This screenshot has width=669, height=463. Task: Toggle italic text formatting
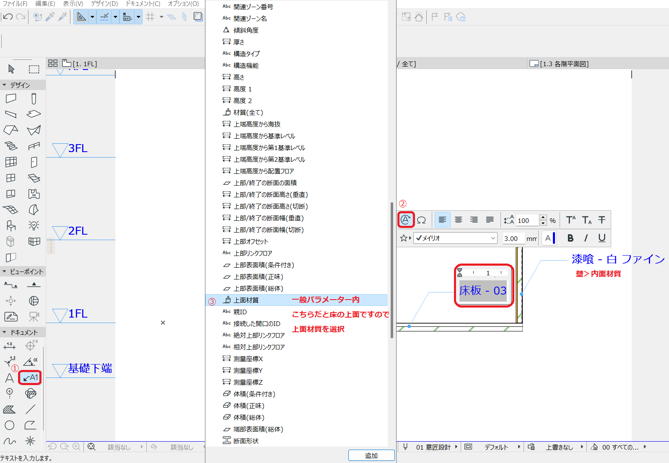coord(586,238)
